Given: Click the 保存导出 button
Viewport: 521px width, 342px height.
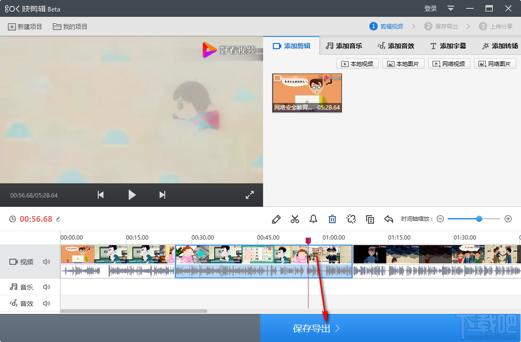Looking at the screenshot, I should [316, 328].
